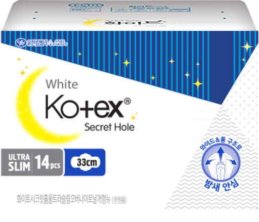Click the "14 pcs" count label

click(48, 162)
